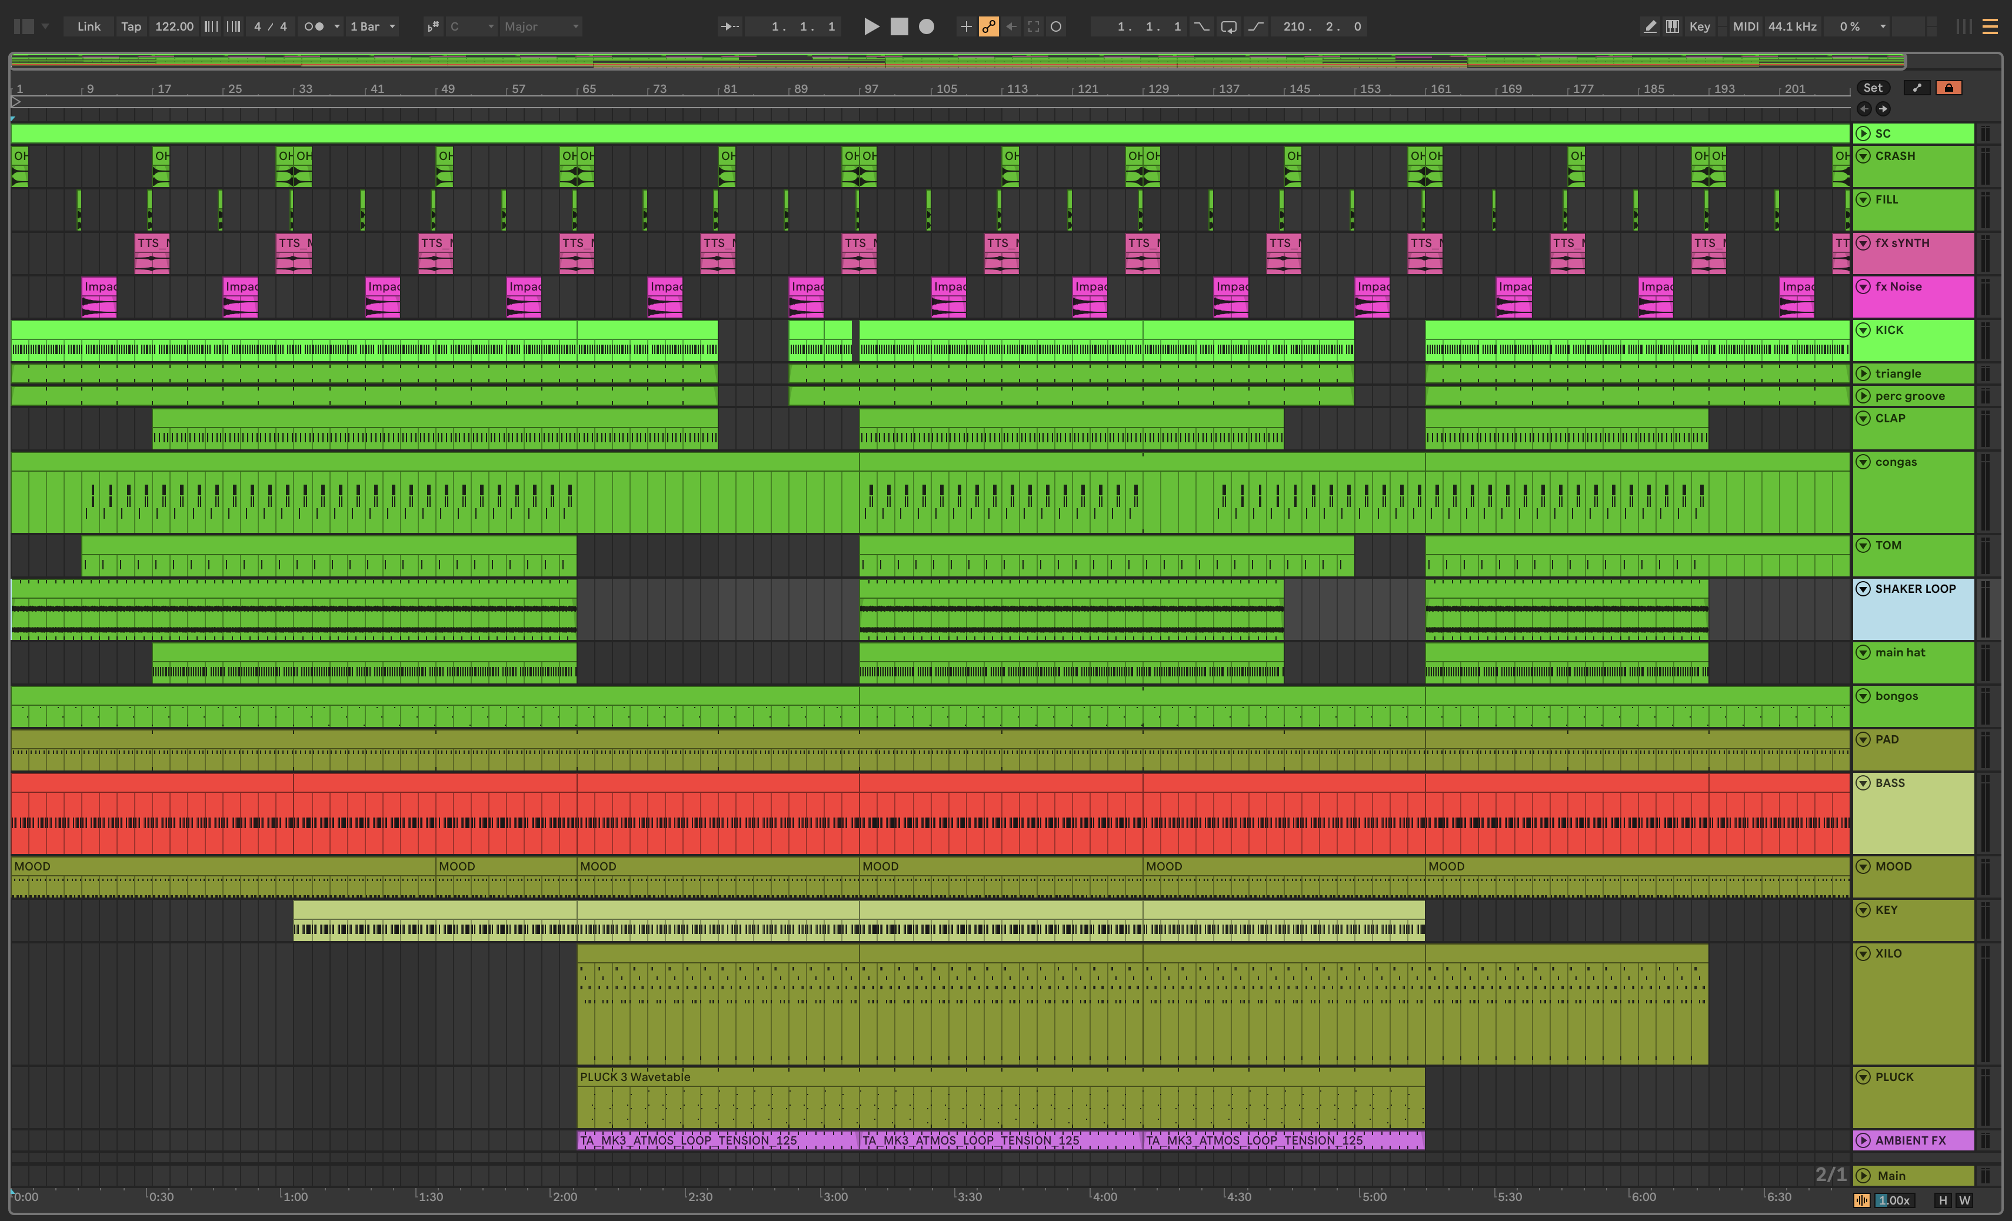Fold the fX sYNTH track
This screenshot has width=2012, height=1221.
tap(1863, 242)
